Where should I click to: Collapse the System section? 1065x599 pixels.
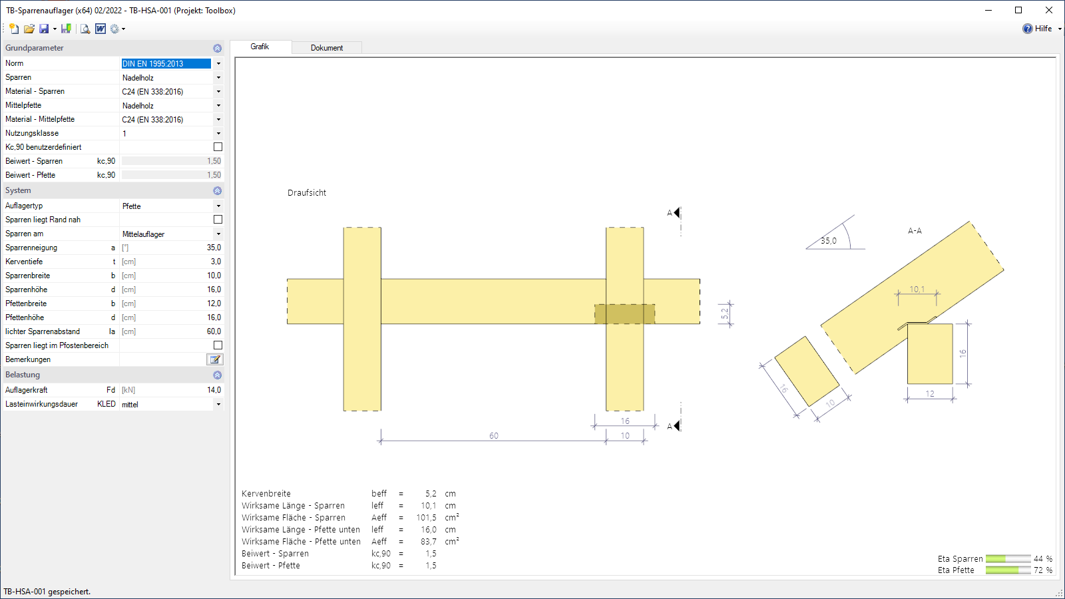click(218, 190)
